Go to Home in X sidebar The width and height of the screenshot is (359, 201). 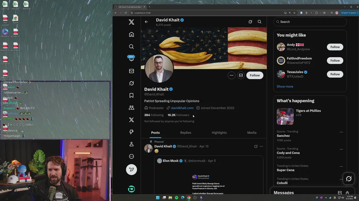coord(132,34)
